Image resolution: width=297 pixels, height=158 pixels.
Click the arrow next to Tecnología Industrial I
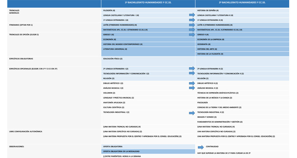[x=192, y=112]
